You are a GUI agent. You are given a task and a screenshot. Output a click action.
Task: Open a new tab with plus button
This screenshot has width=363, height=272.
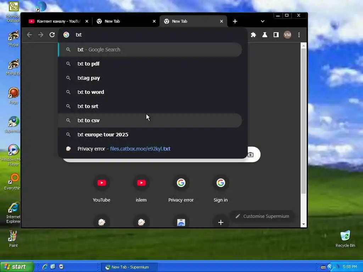coord(235,21)
